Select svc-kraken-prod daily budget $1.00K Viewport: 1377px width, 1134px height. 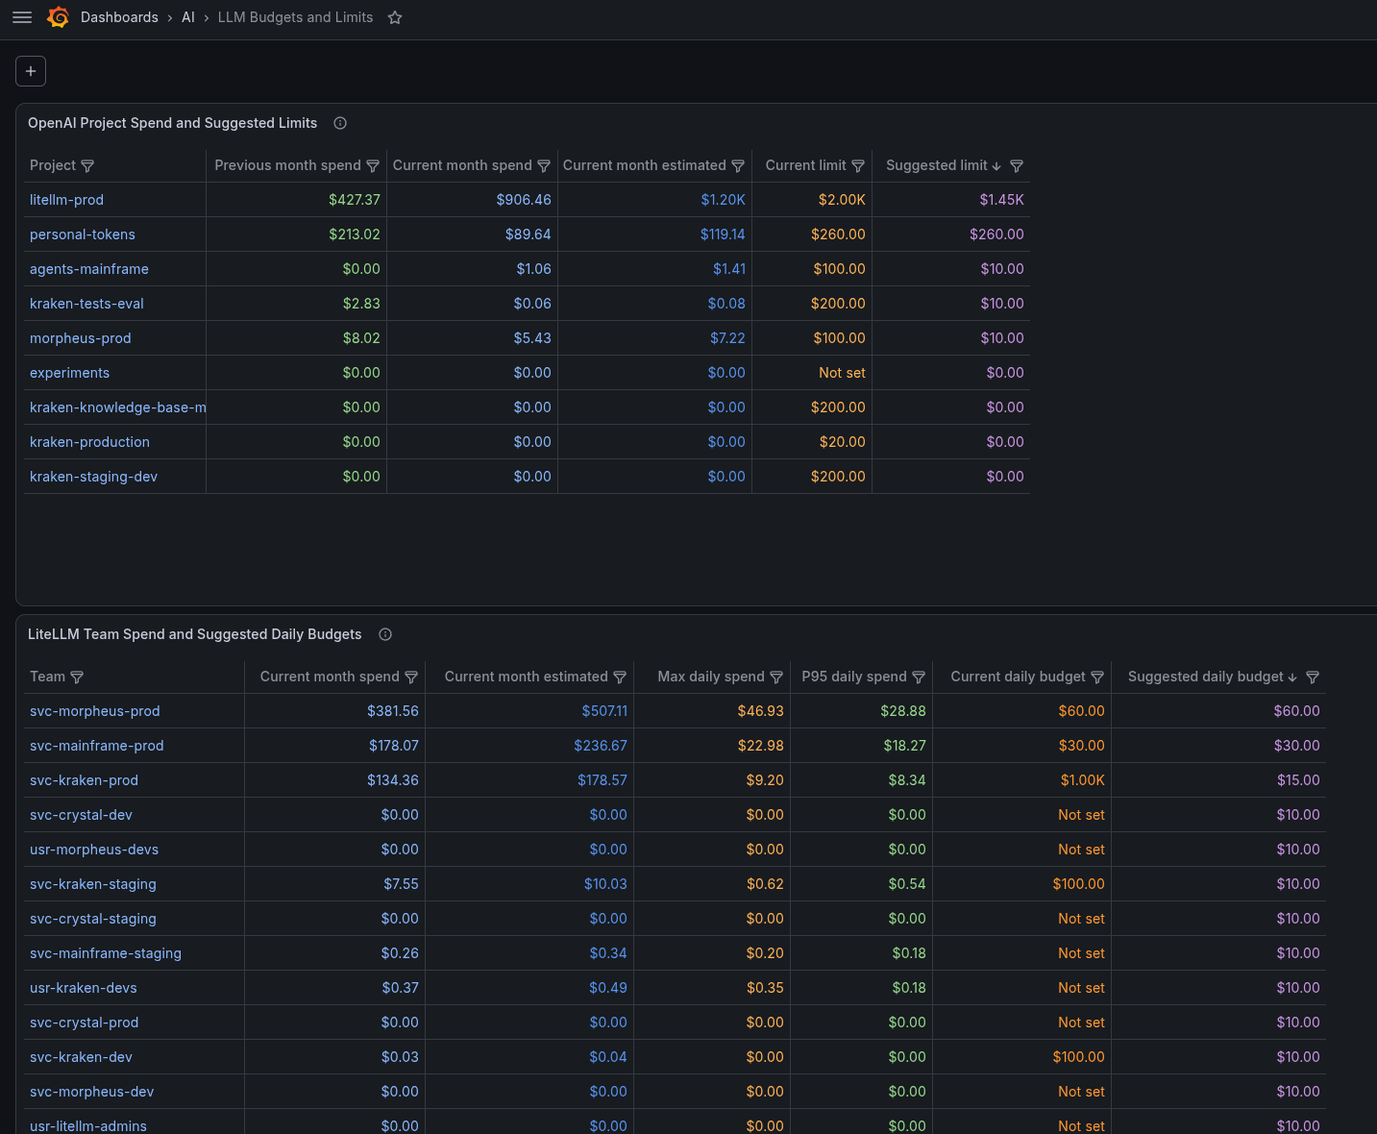[1082, 780]
